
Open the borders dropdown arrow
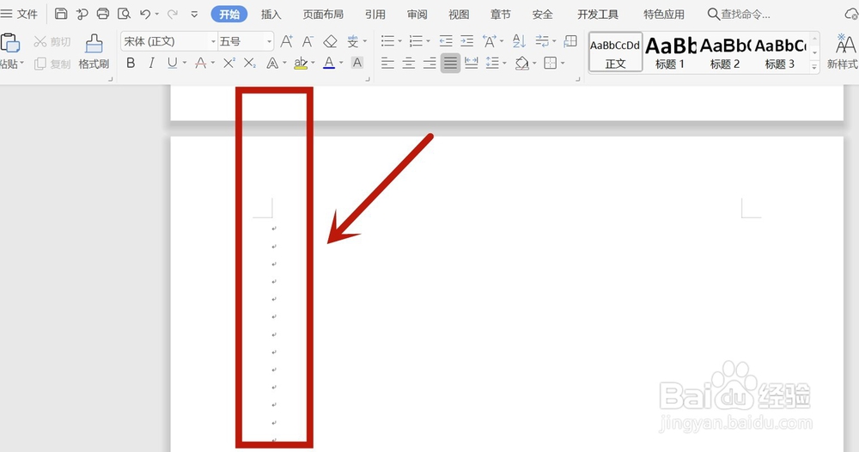pyautogui.click(x=562, y=64)
